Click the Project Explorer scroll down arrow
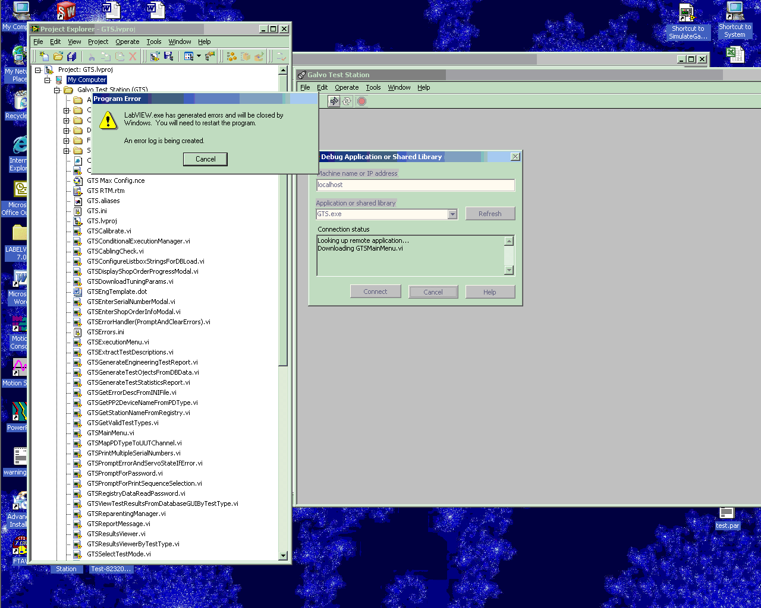 283,556
